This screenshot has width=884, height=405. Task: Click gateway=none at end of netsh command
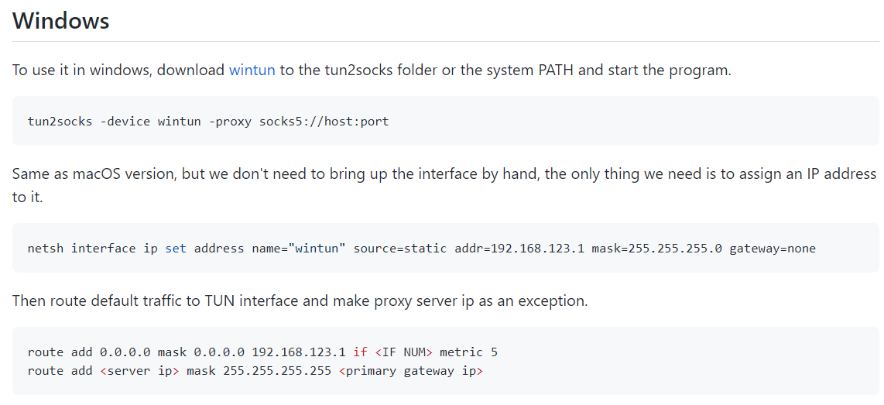[x=773, y=249]
